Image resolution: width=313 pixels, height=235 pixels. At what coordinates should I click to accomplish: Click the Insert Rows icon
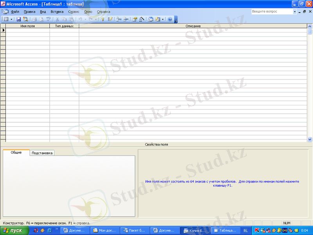click(119, 19)
